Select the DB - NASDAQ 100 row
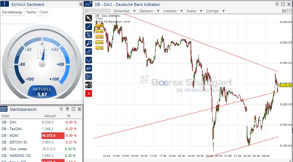Screen dimensions: 293x162 pos(41,155)
